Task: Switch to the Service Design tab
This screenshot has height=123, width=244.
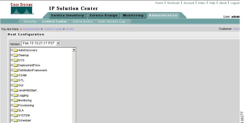Action: click(104, 16)
